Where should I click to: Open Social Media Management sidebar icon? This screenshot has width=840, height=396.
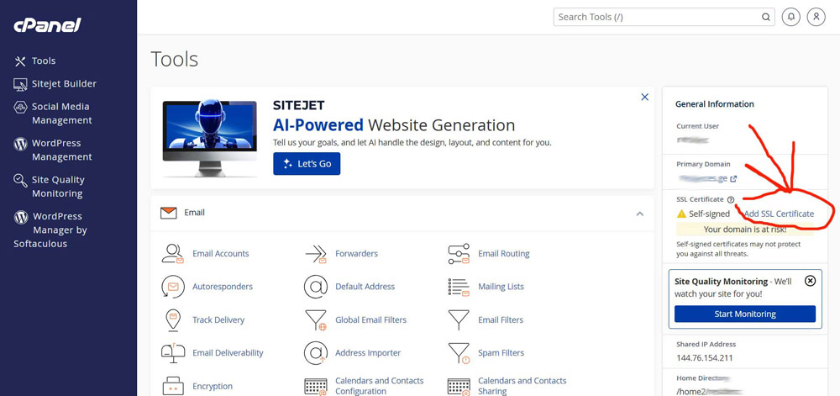20,107
